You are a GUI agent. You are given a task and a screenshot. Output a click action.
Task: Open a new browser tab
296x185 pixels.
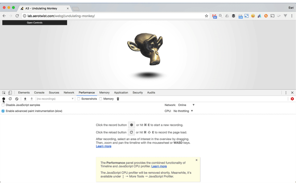coord(76,9)
